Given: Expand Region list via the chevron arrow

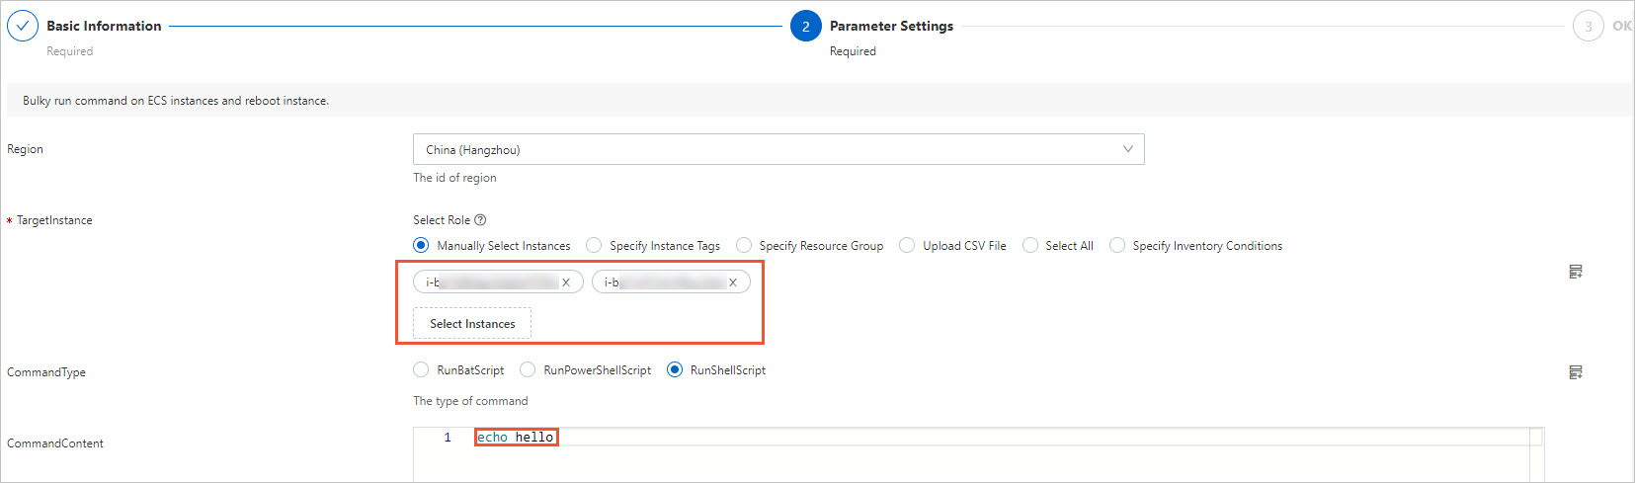Looking at the screenshot, I should [x=1127, y=150].
